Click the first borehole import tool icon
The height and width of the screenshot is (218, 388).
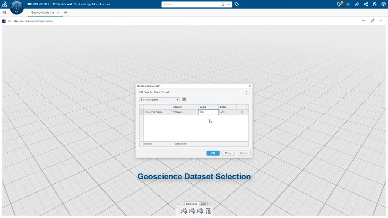pos(184,211)
